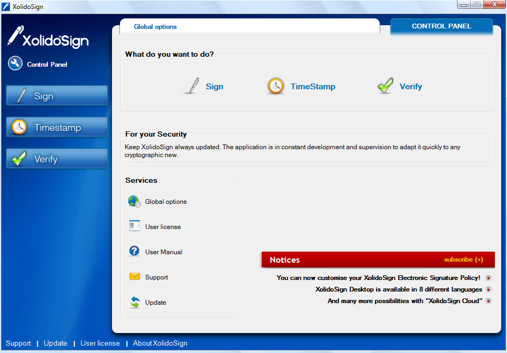Viewport: 507px width, 353px height.
Task: Click the XolidoSign logo
Action: point(48,37)
